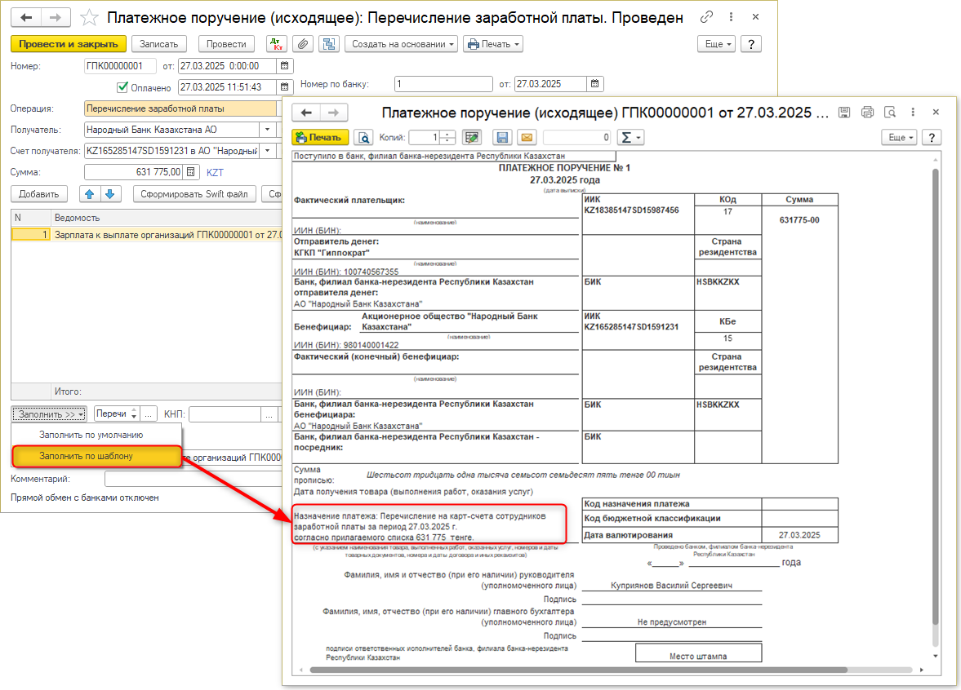Click Провести и закрыть button

[69, 44]
